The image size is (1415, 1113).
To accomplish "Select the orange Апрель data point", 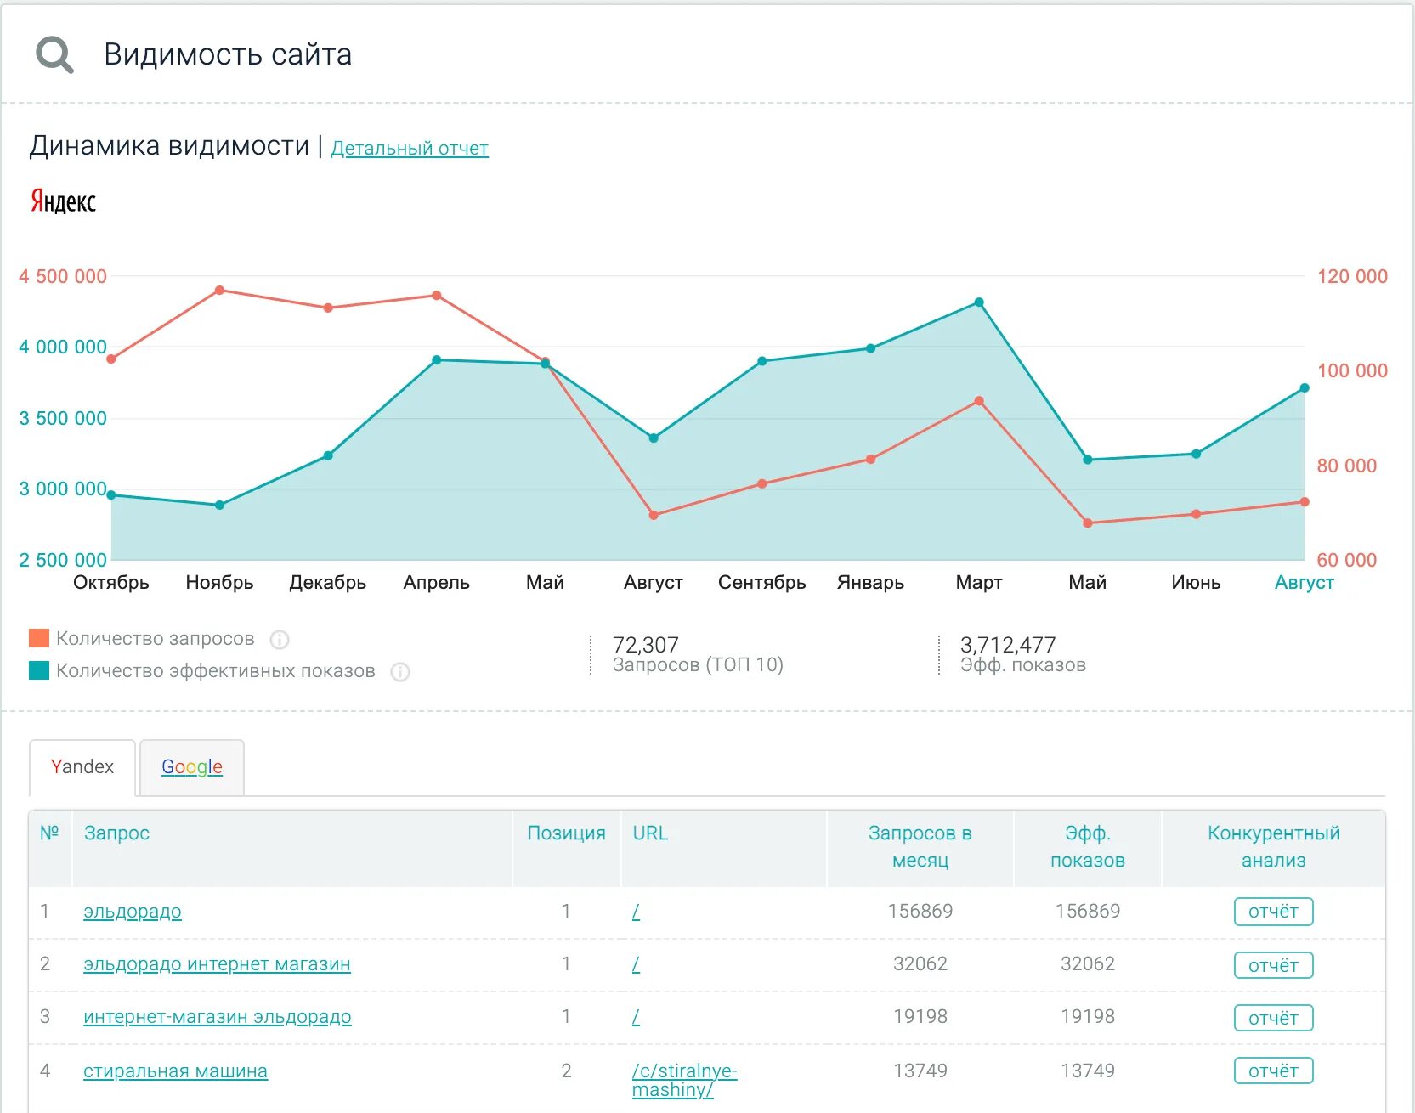I will [x=437, y=296].
